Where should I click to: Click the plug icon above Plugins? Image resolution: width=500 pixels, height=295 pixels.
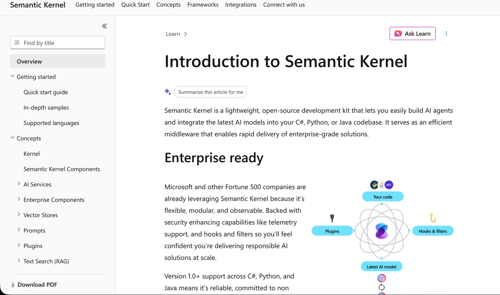click(332, 217)
